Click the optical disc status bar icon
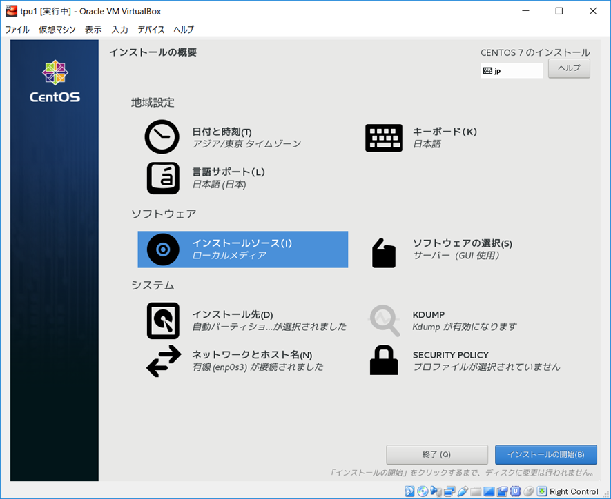Image resolution: width=611 pixels, height=499 pixels. [x=423, y=491]
